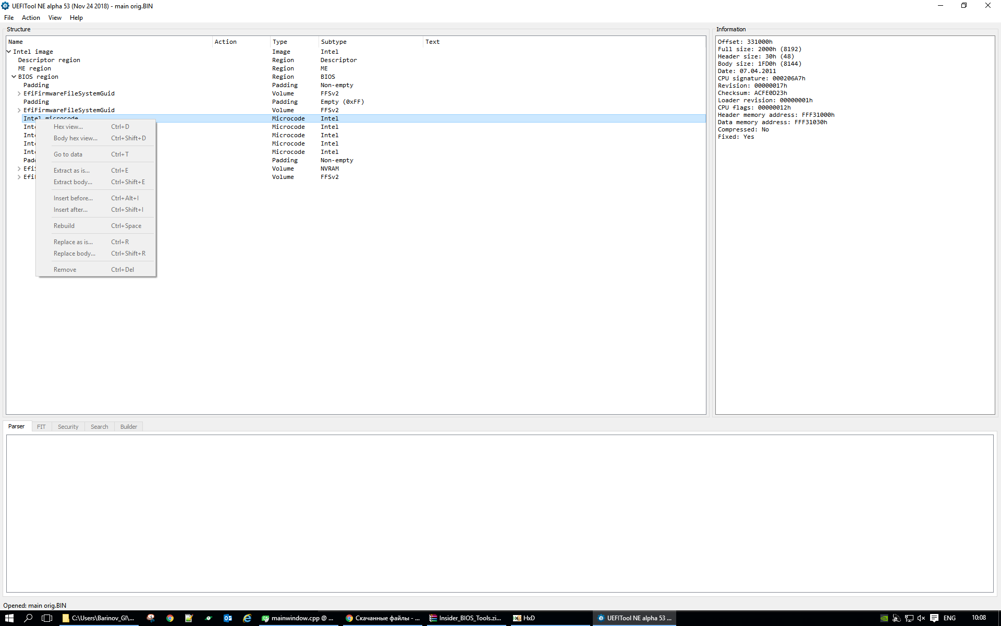The height and width of the screenshot is (626, 1001).
Task: Open HxD hex editor from taskbar
Action: click(524, 618)
